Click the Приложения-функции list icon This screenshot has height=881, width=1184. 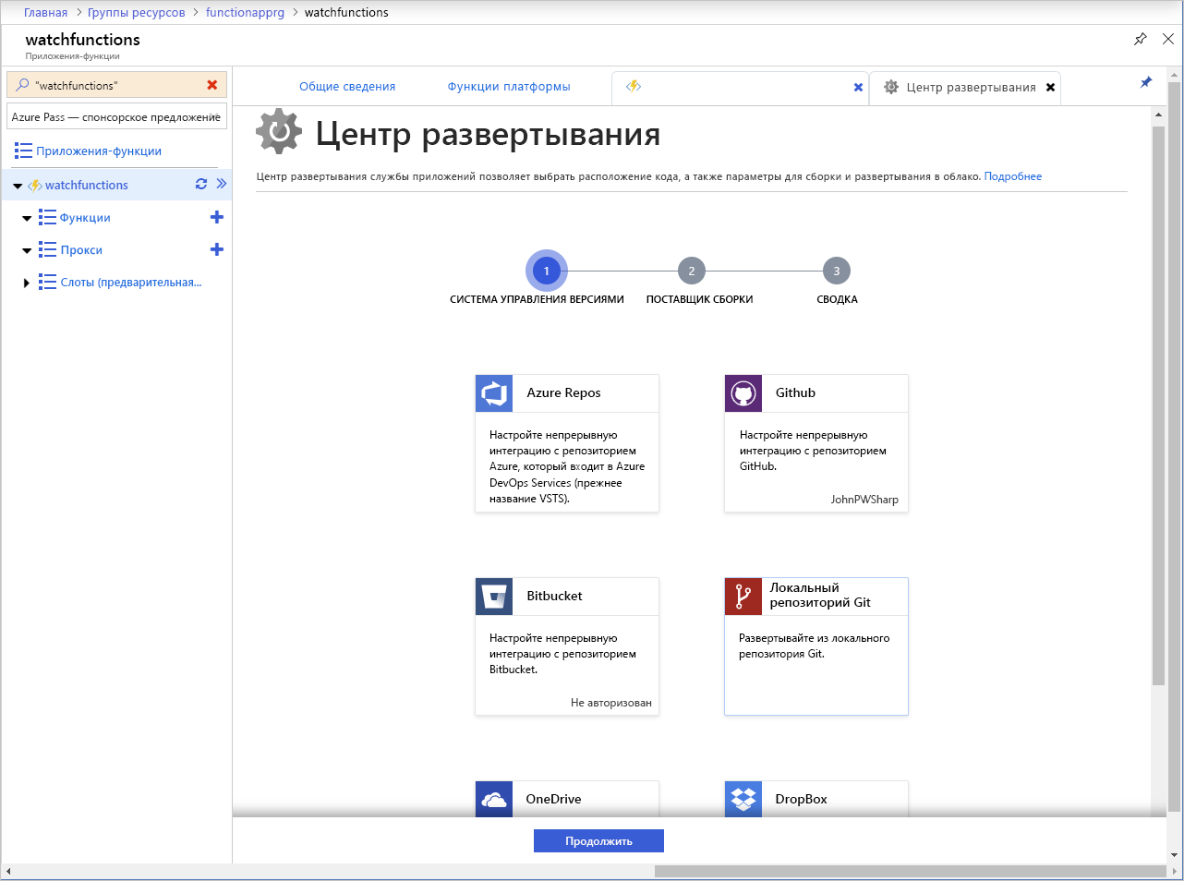23,151
